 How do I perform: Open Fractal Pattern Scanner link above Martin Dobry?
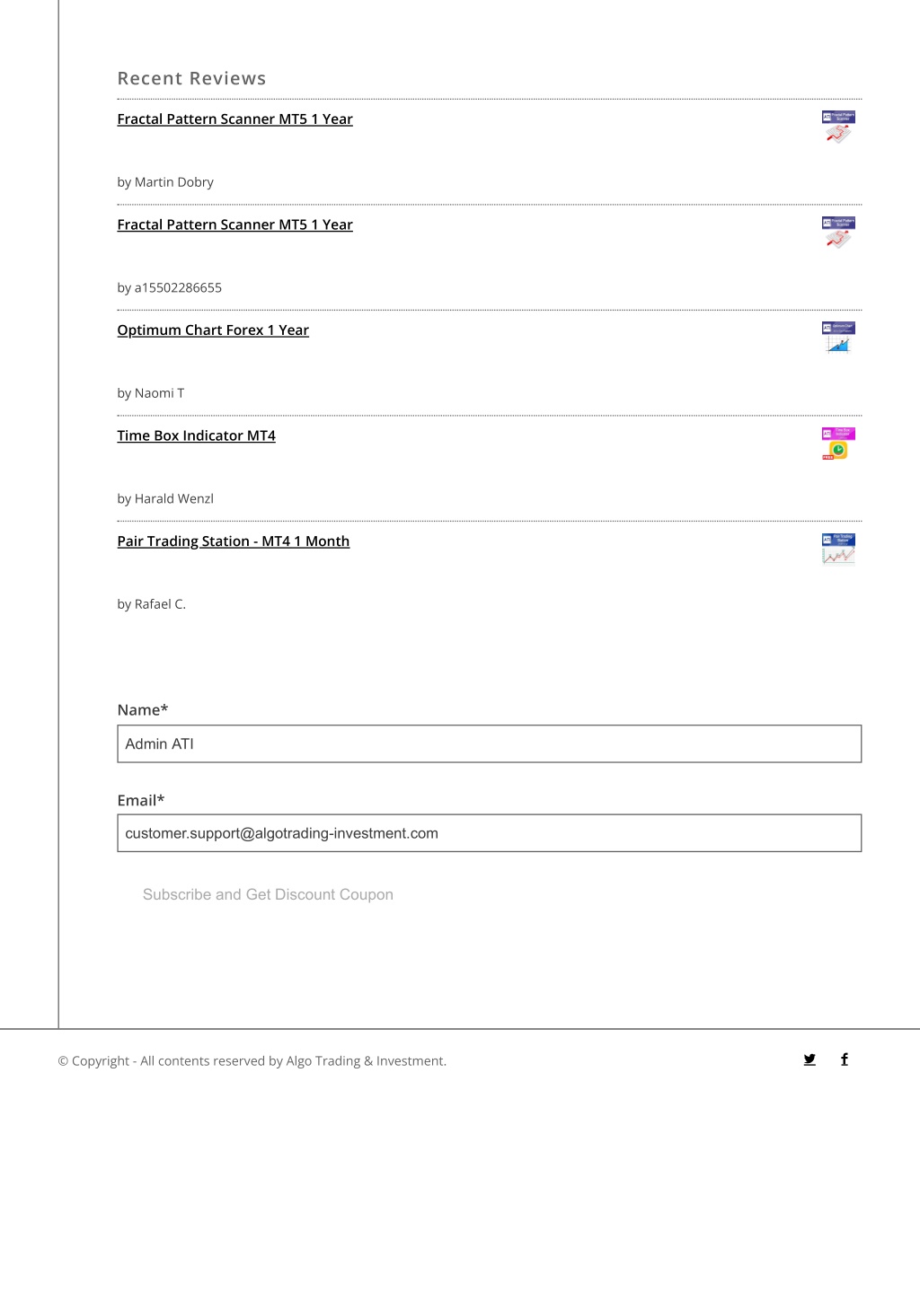(x=234, y=119)
